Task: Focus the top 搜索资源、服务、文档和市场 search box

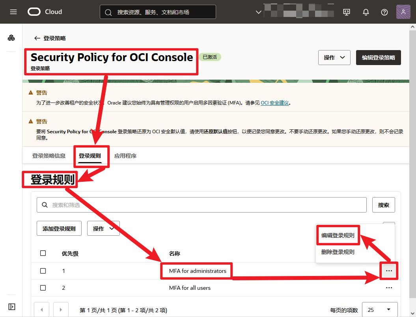Action: coord(158,12)
